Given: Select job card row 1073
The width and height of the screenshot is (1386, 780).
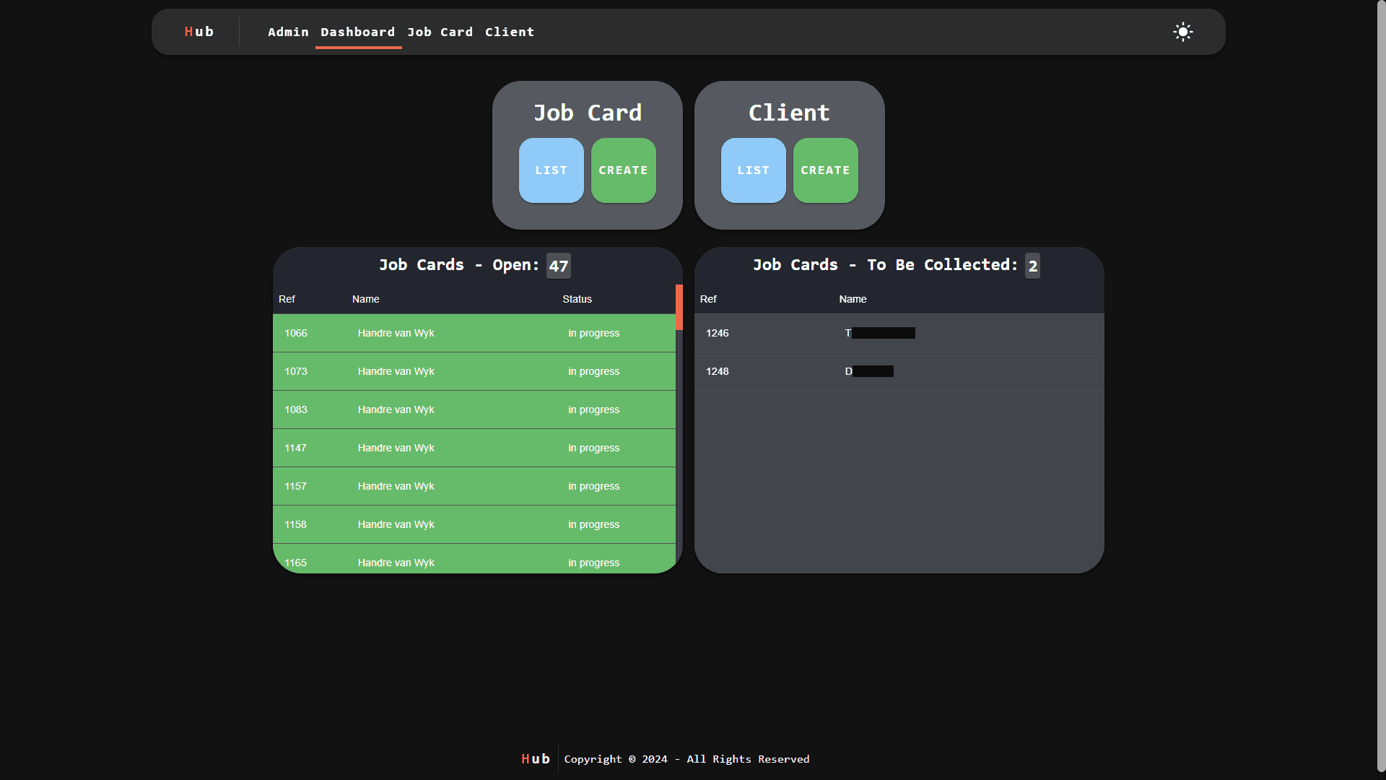Looking at the screenshot, I should point(474,371).
